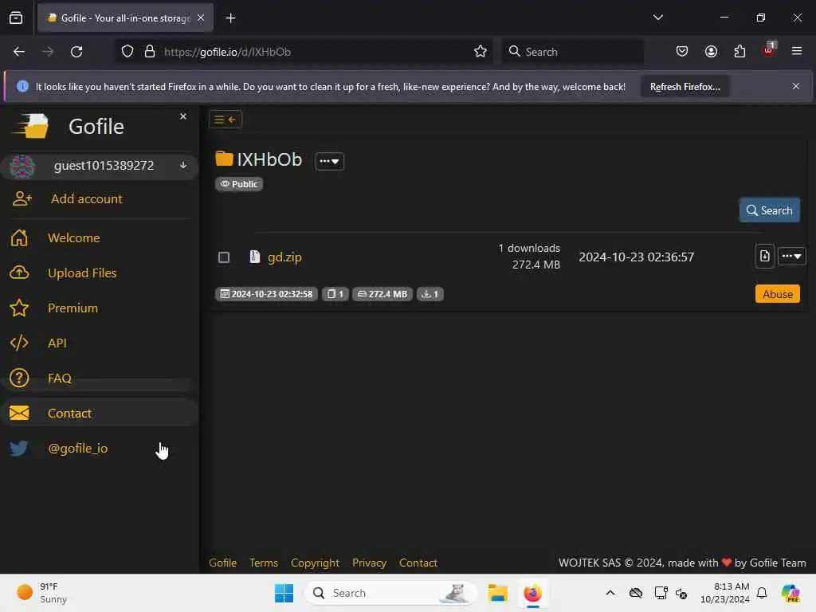
Task: Select the gd.zip checkbox
Action: pyautogui.click(x=224, y=257)
